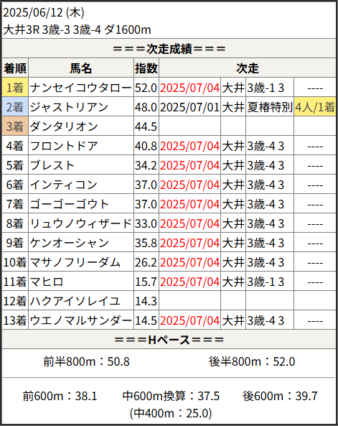Image resolution: width=338 pixels, height=426 pixels.
Task: Click the 次走 column header
Action: click(x=248, y=68)
